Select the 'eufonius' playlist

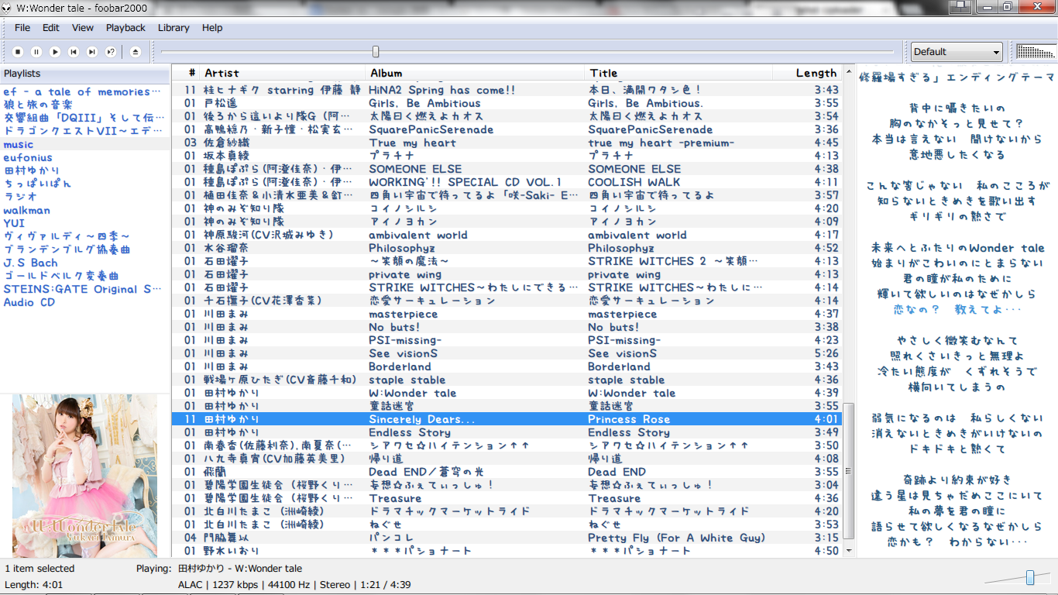[x=28, y=157]
